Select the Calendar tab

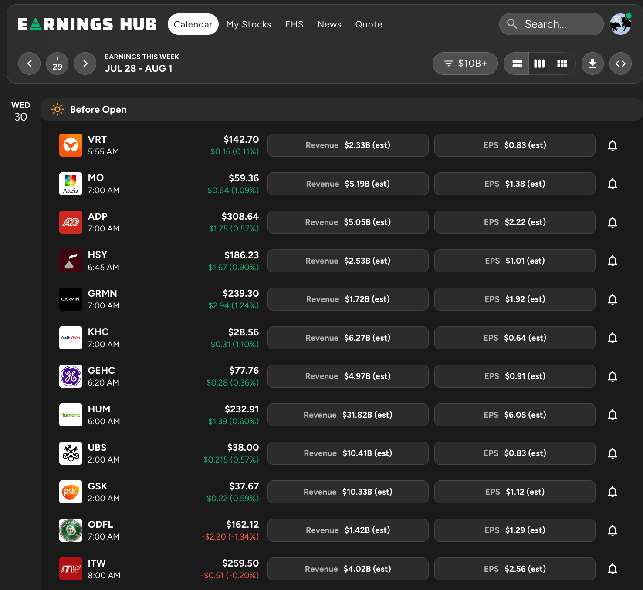point(193,24)
